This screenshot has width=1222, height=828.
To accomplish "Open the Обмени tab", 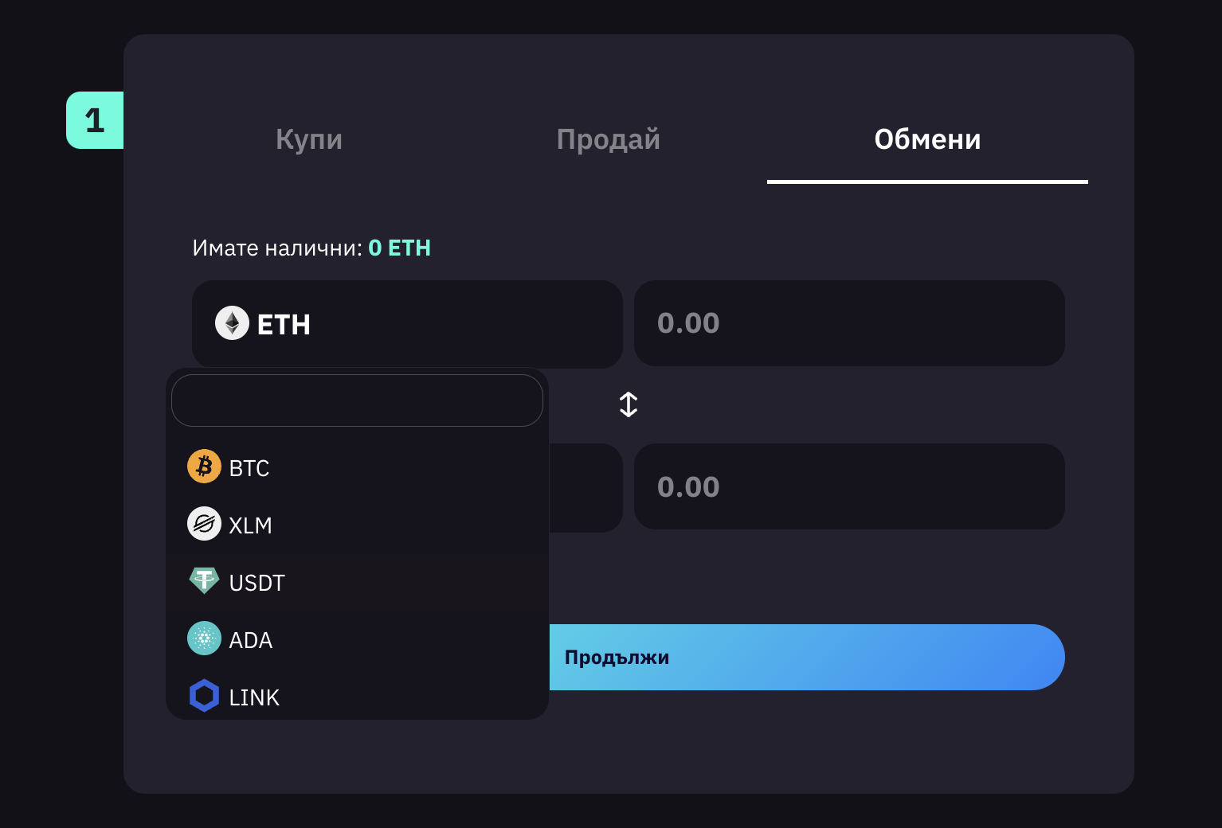I will [x=927, y=139].
